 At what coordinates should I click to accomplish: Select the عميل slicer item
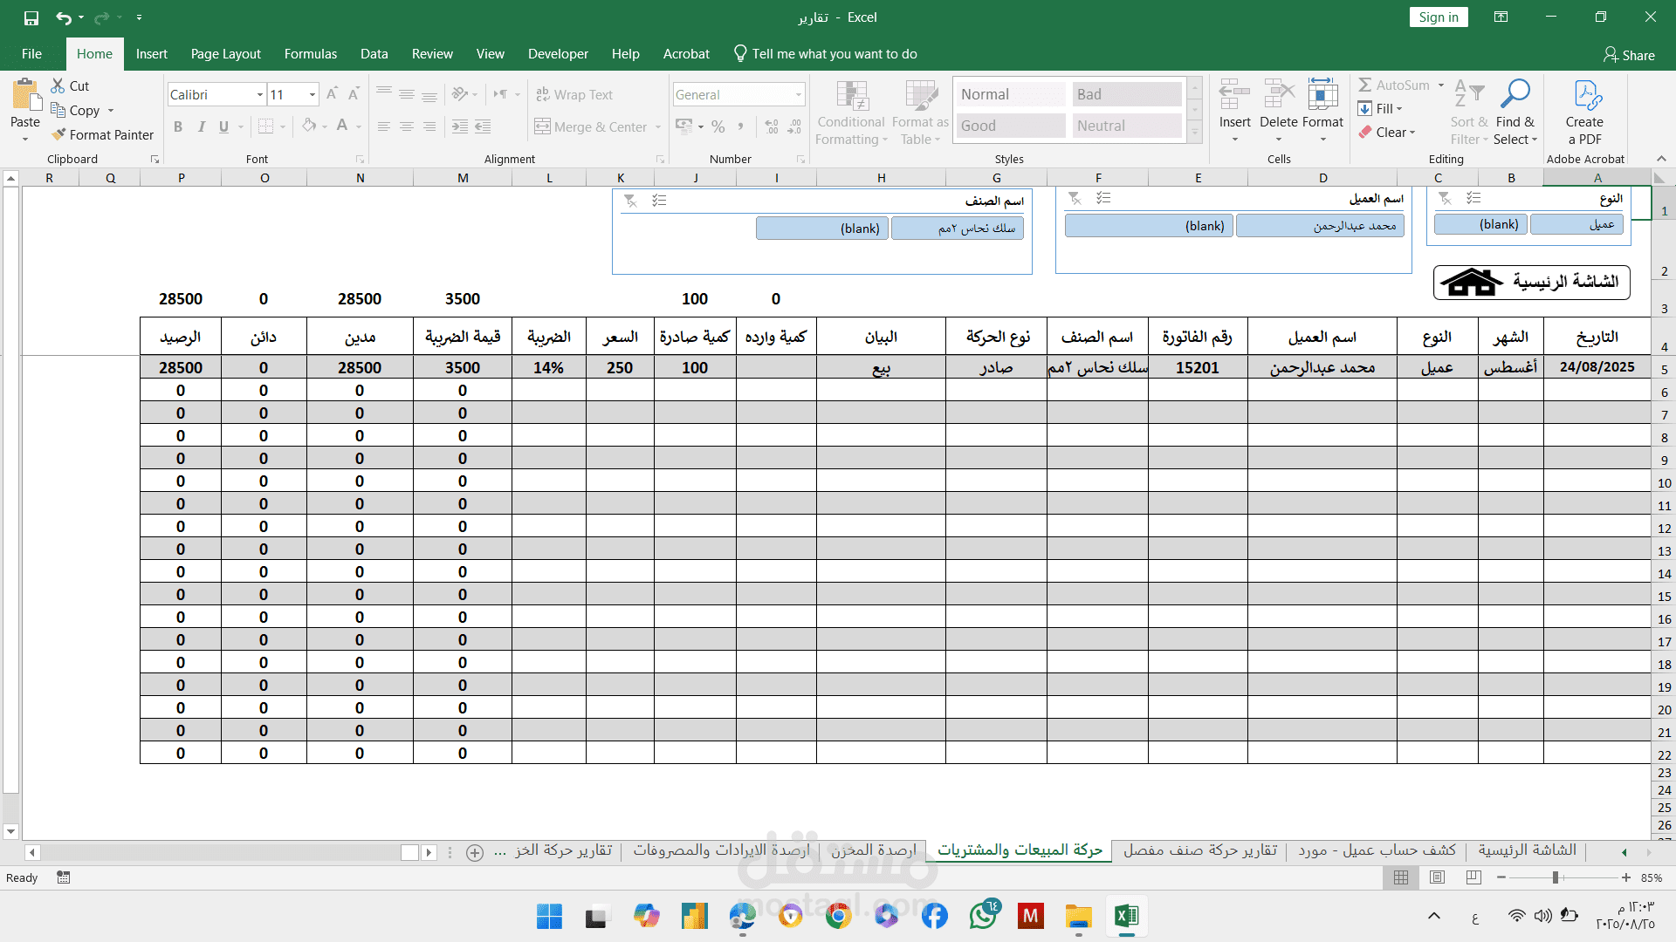pyautogui.click(x=1576, y=225)
